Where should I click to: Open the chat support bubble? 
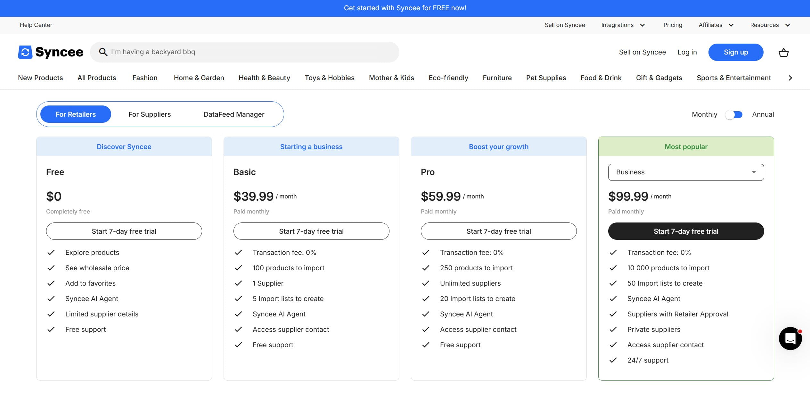coord(790,338)
